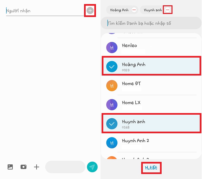Click the contact search field
Viewport: 202px width, 179px height.
coord(151,23)
